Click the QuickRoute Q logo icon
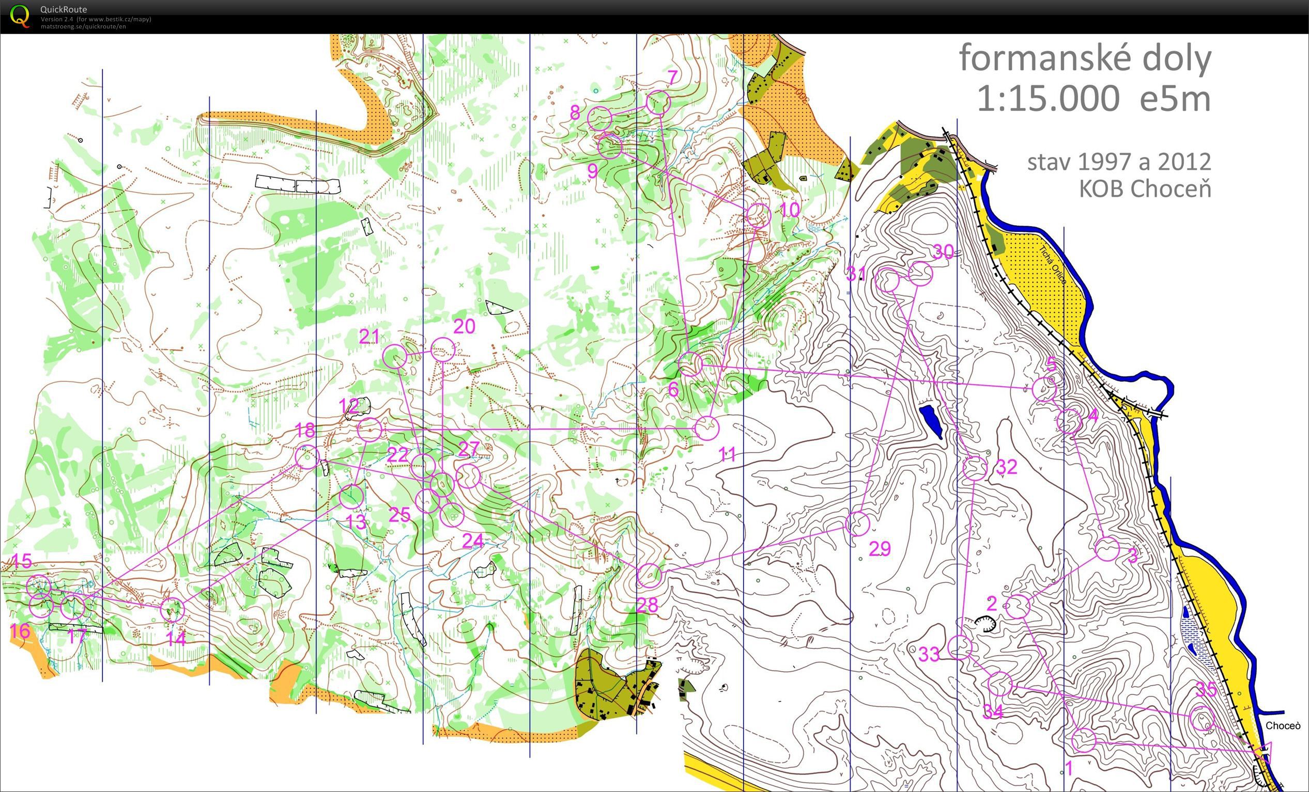 21,16
